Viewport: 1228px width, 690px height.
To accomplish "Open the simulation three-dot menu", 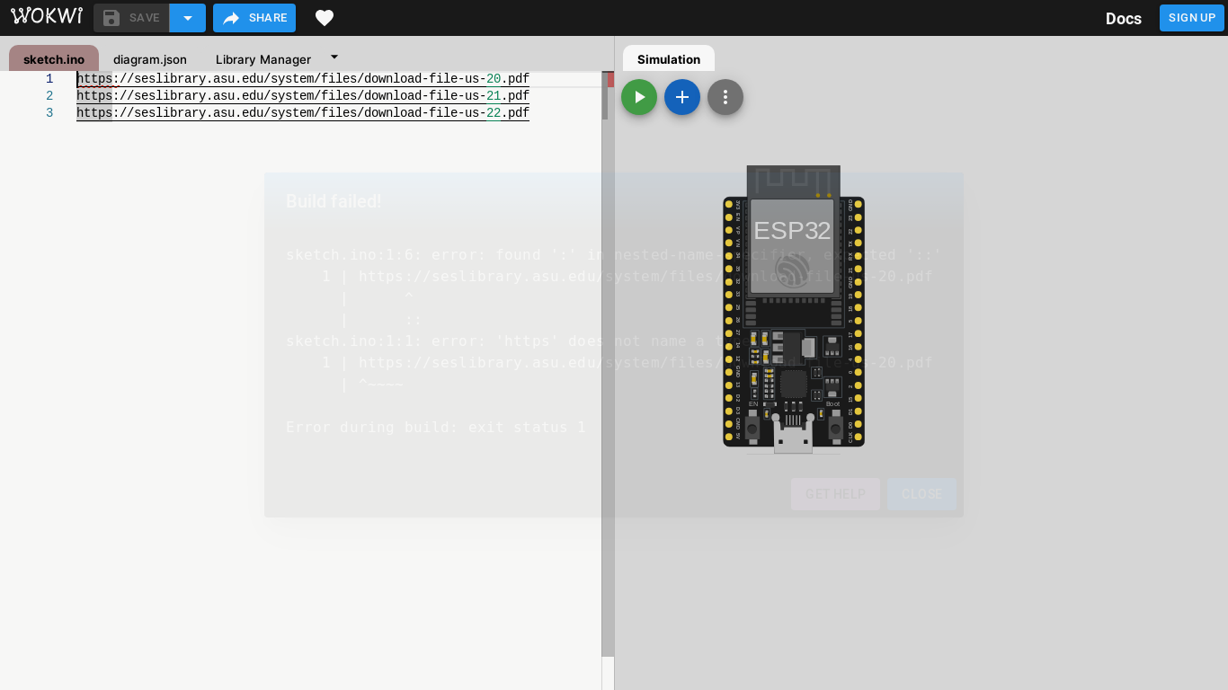I will tap(725, 97).
